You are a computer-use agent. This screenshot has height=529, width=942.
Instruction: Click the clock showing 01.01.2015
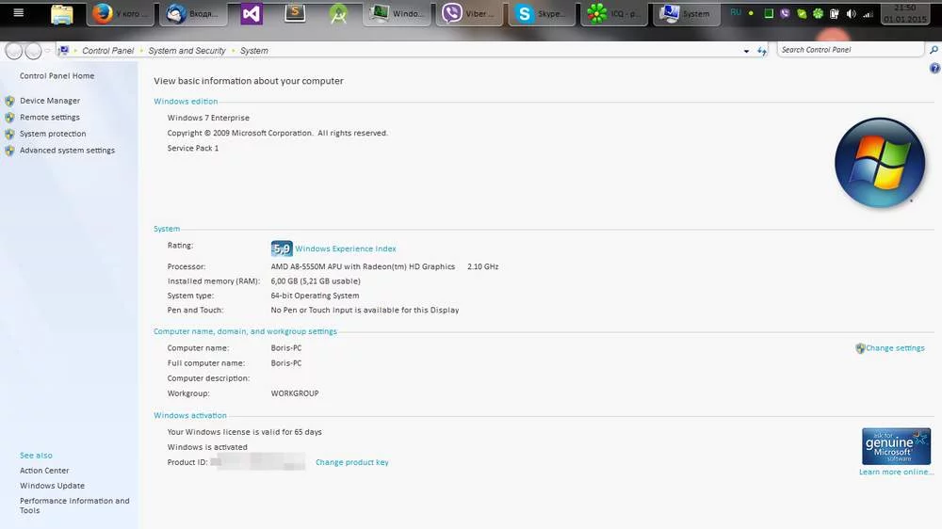[x=904, y=13]
